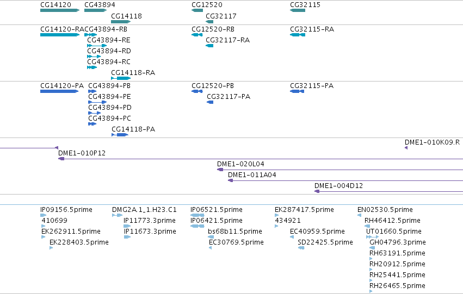Click the CG14120-PA protein feature
Viewport: 463px width, 294px height.
(59, 91)
